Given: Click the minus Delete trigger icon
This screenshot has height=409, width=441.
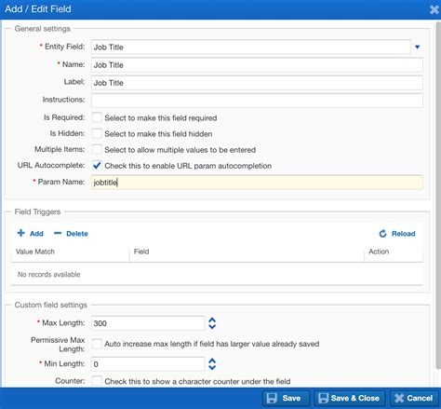Looking at the screenshot, I should pos(58,233).
